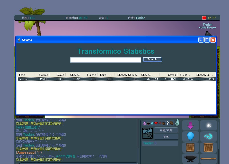Sort by the Firsts column header
This screenshot has height=164, width=229.
[89, 75]
